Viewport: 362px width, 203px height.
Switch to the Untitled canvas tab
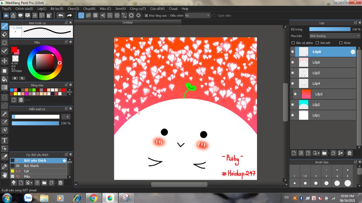(128, 22)
